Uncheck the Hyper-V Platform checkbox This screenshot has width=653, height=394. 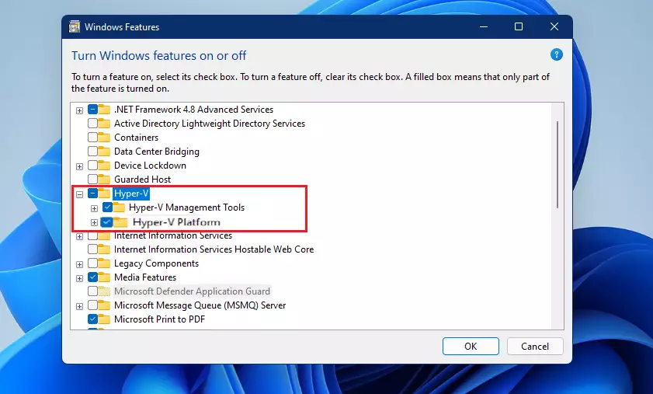[106, 222]
